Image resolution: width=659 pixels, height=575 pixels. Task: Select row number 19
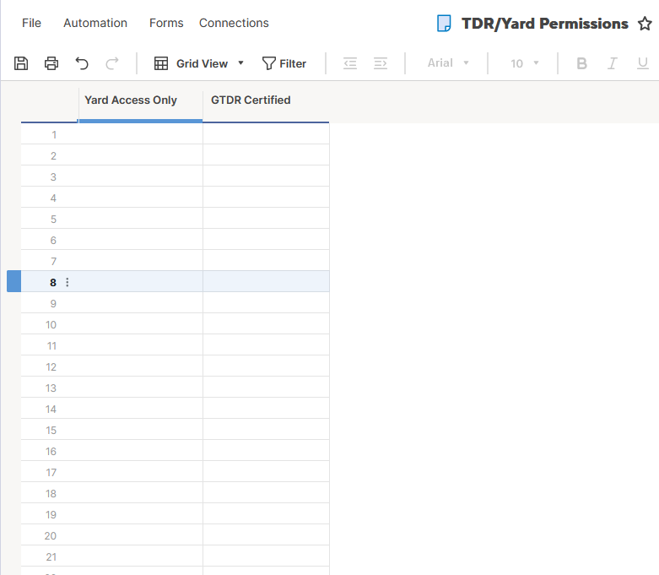(x=51, y=514)
